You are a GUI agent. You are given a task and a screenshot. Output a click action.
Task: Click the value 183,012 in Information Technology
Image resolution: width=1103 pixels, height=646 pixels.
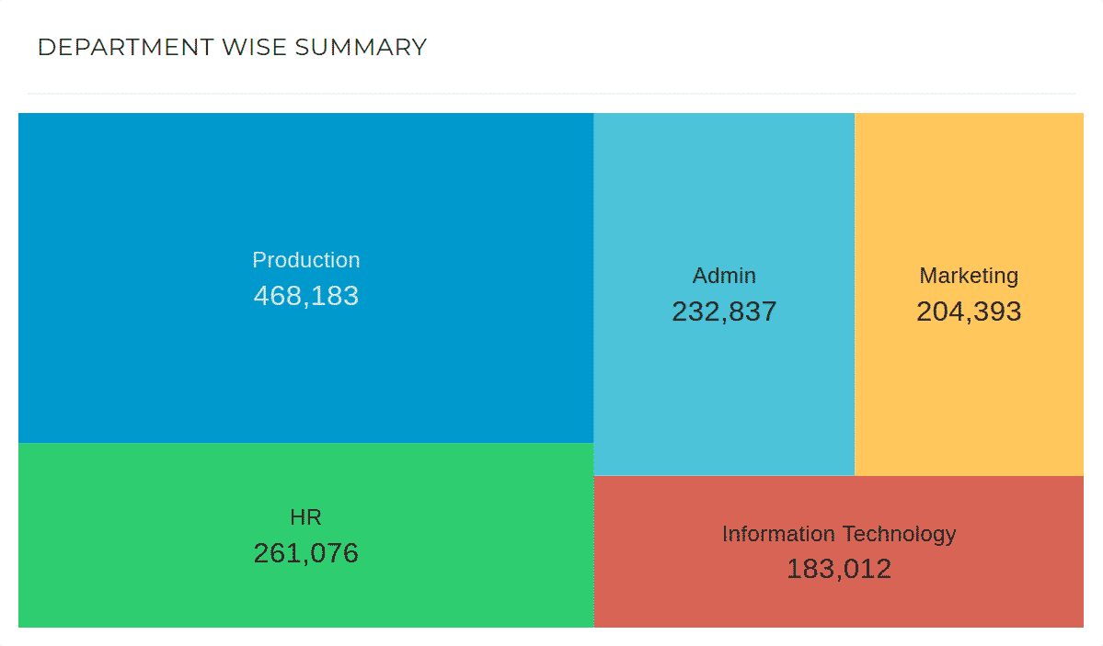(839, 569)
